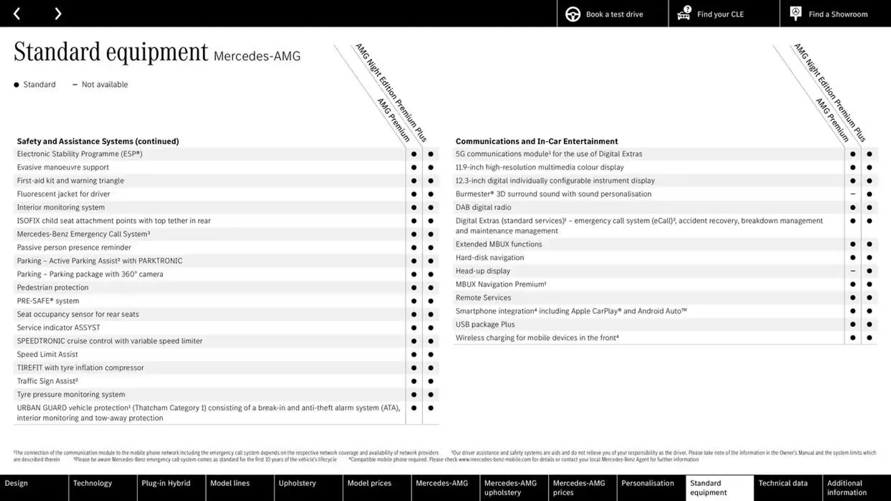Click the steering wheel Book a test drive icon
Viewport: 891px width, 501px height.
572,13
